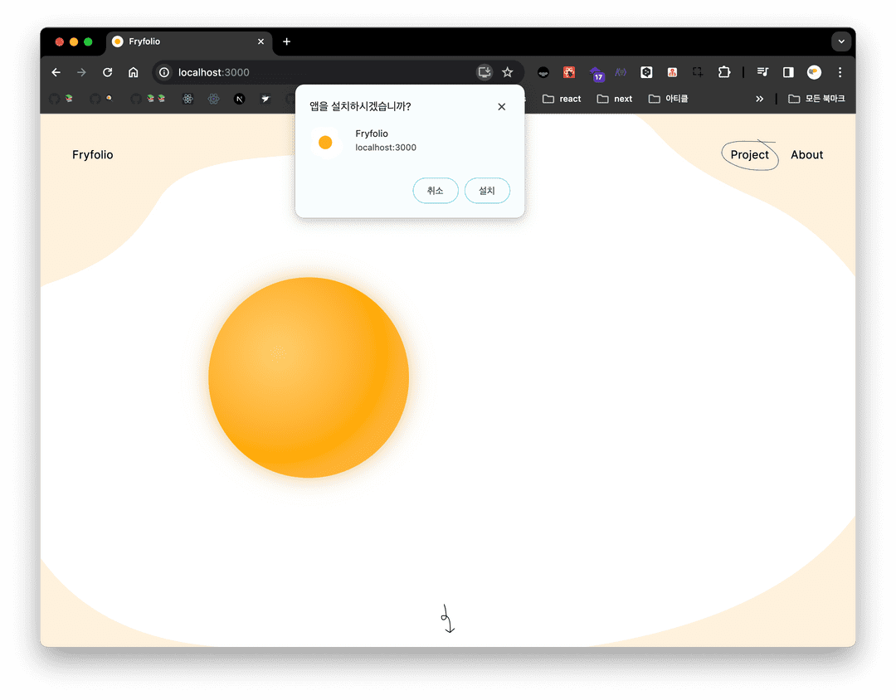The height and width of the screenshot is (700, 896).
Task: Cast the page using the cast icon
Action: click(x=484, y=72)
